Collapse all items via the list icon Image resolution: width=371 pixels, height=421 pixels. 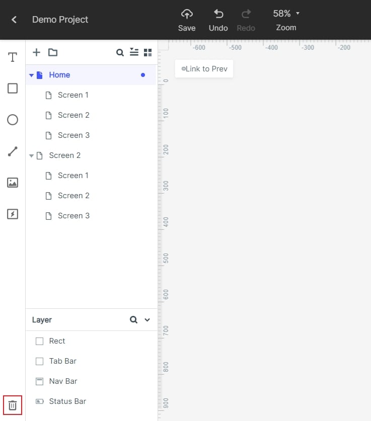click(134, 52)
